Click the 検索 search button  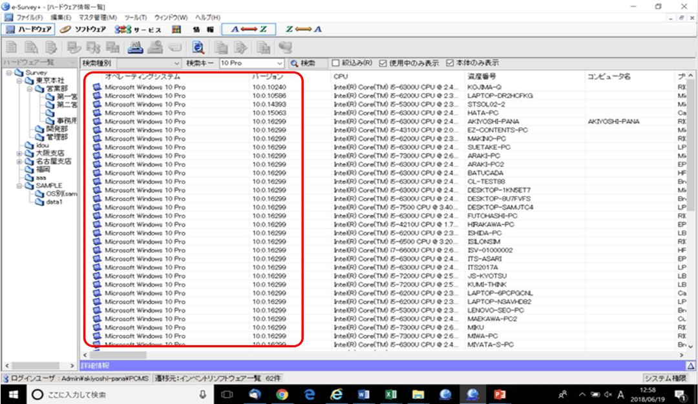pos(307,63)
